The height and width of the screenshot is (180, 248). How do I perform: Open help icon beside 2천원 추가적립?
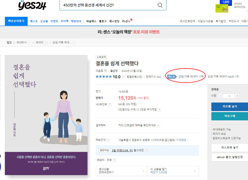[159, 110]
